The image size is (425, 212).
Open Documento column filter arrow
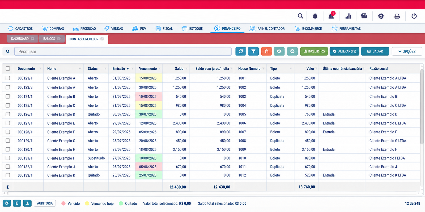tap(40, 68)
